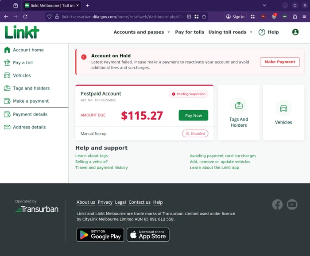The image size is (310, 256).
Task: Click the Pay a toll road icon
Action: [7, 62]
